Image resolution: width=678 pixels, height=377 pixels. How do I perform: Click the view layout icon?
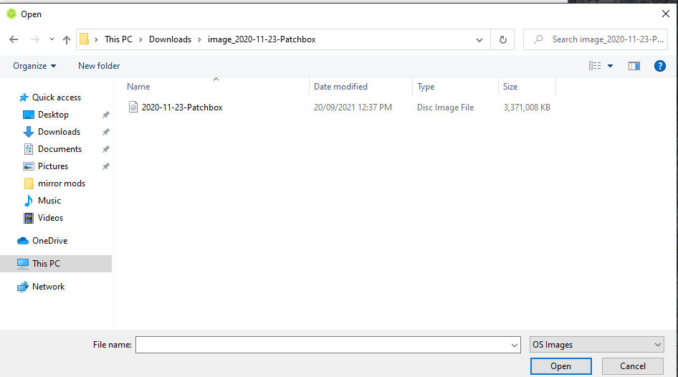tap(595, 66)
